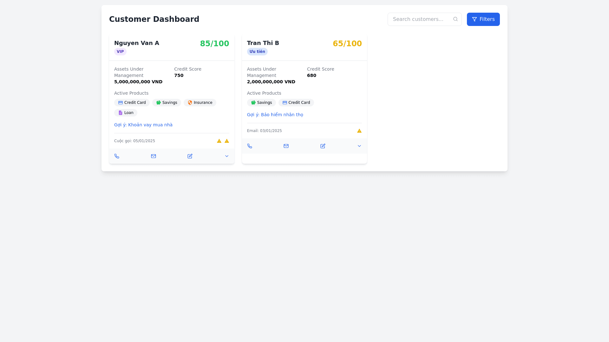This screenshot has width=609, height=342.
Task: Click the Loan product tag
Action: coord(126,113)
